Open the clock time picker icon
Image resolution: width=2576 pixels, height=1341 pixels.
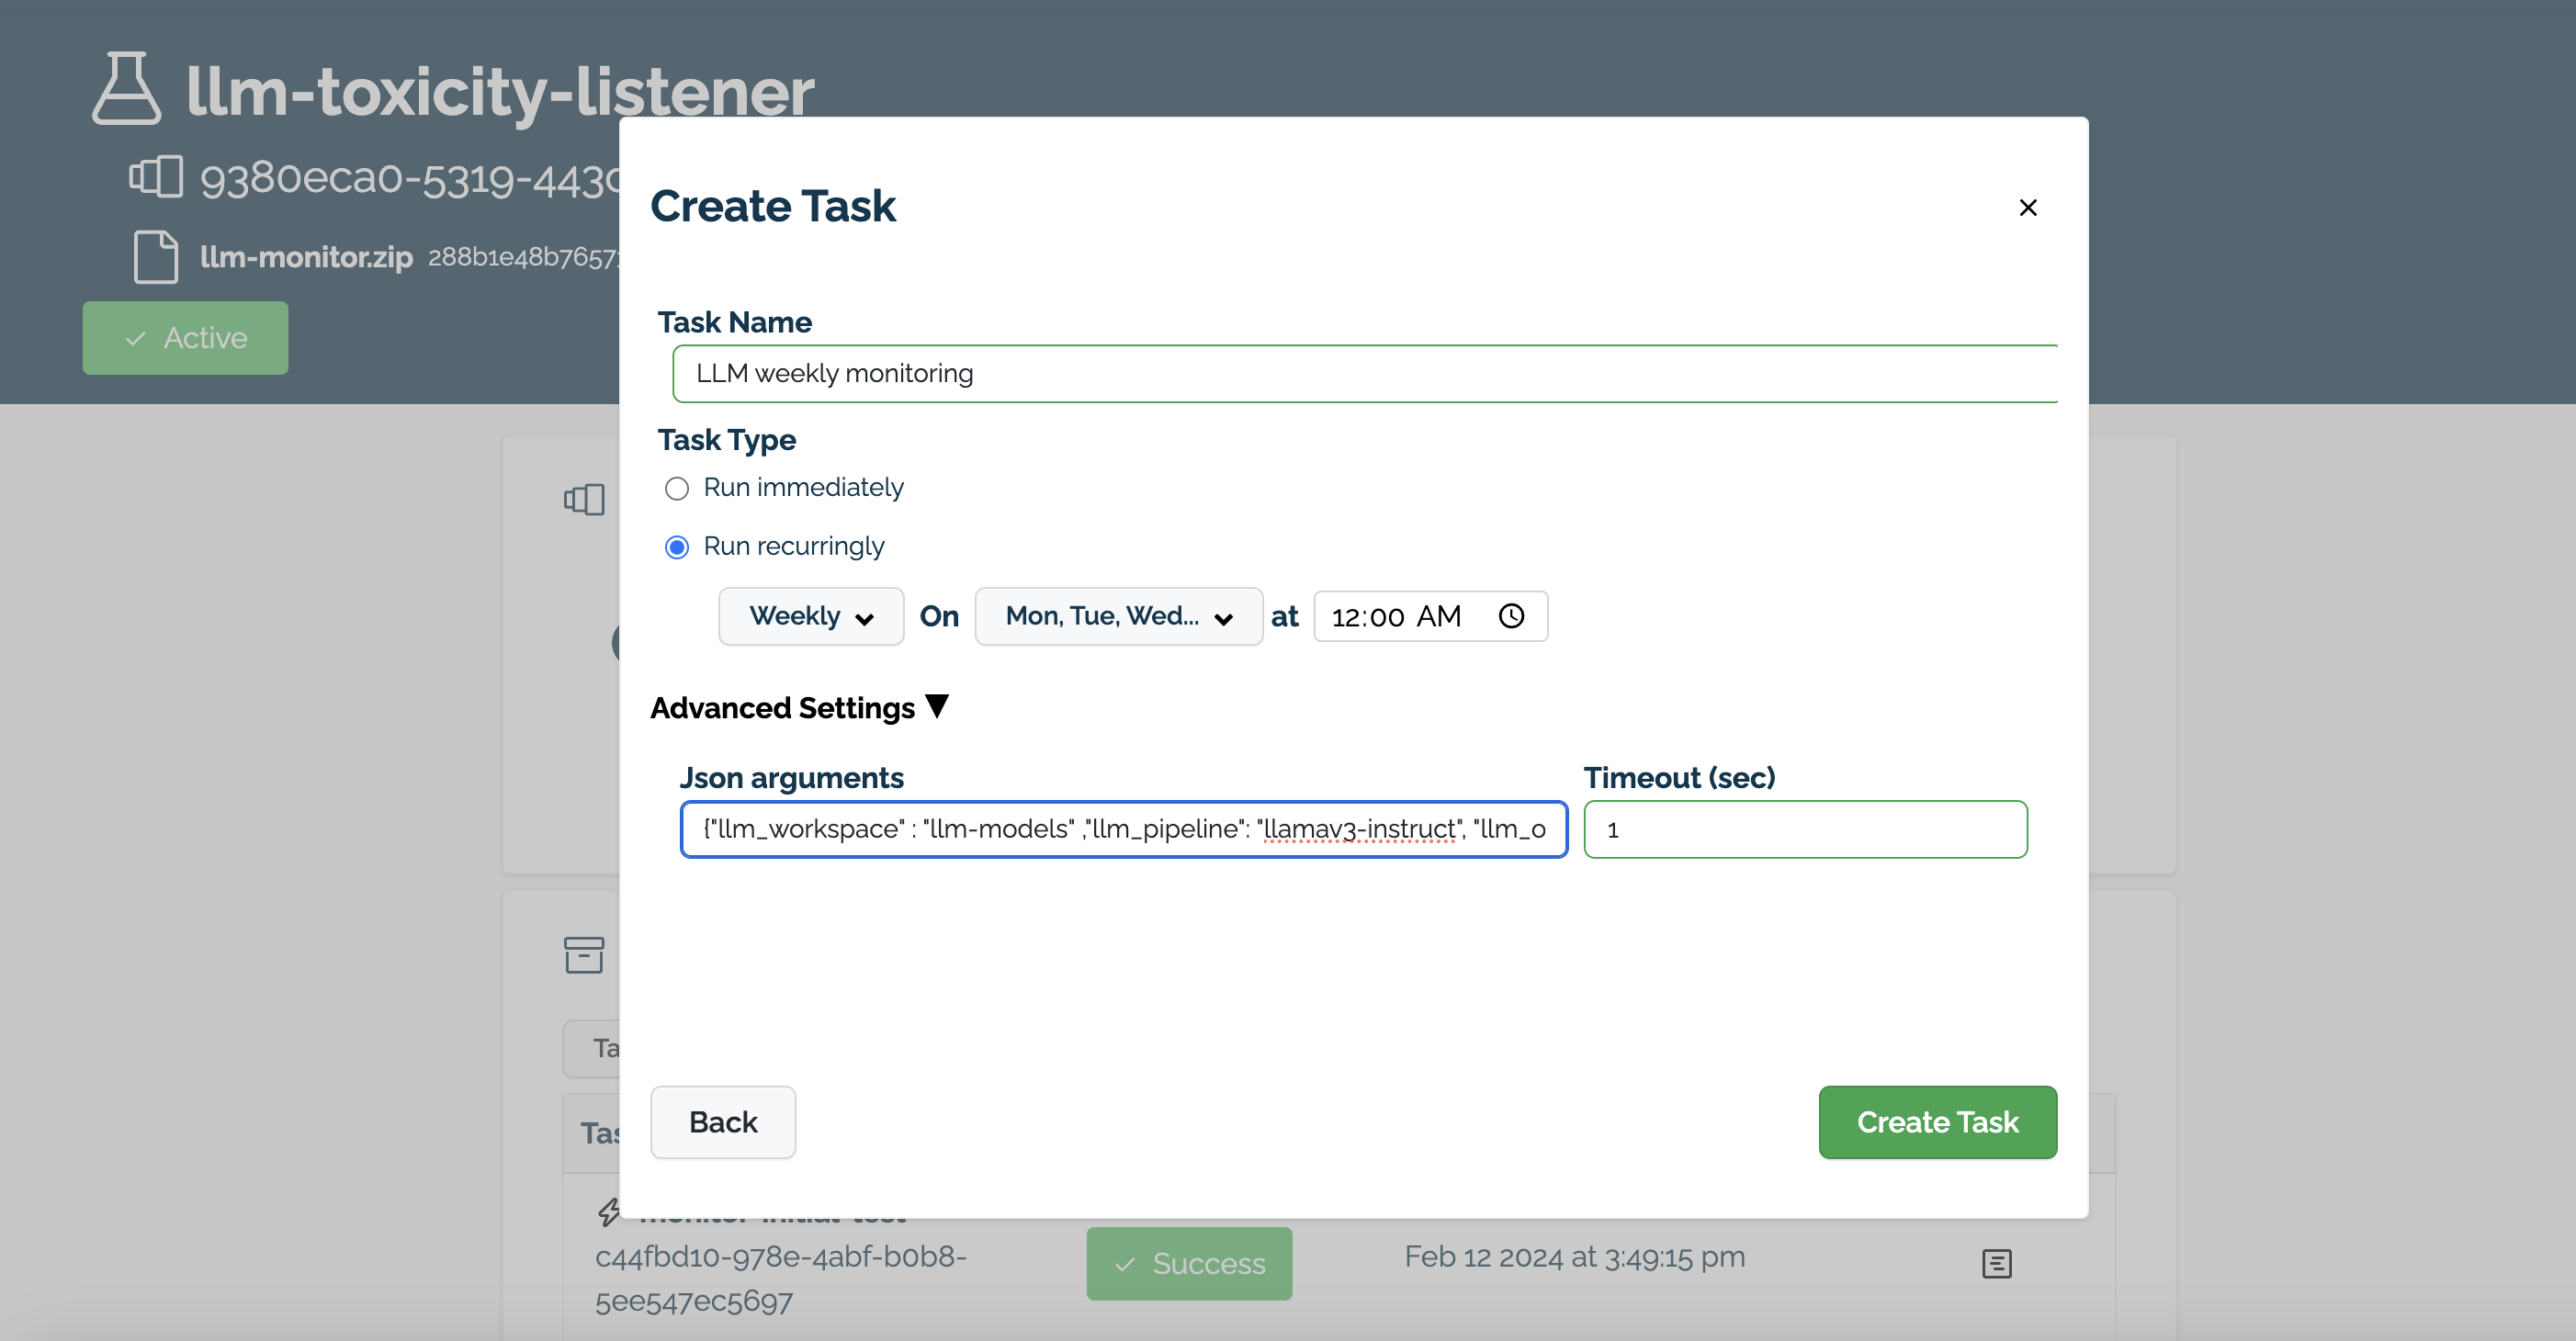pos(1510,616)
